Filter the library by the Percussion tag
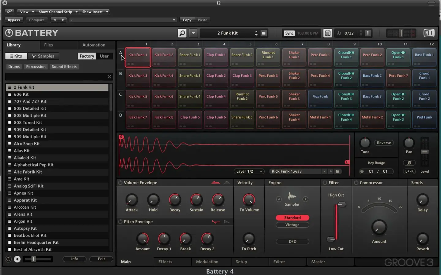 point(36,67)
